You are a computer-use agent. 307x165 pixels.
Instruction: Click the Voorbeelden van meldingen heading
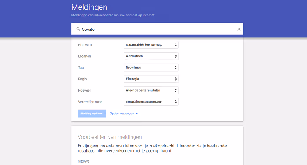click(110, 137)
